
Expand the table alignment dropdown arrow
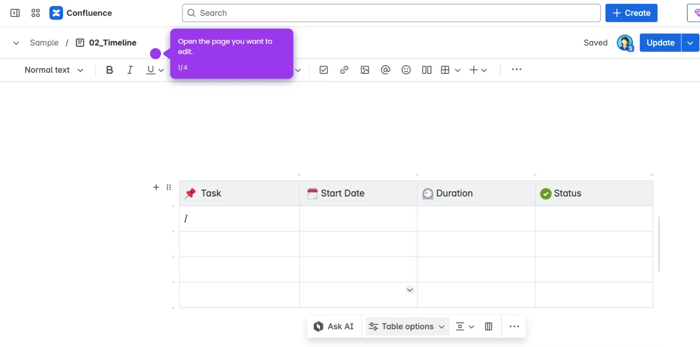coord(472,327)
